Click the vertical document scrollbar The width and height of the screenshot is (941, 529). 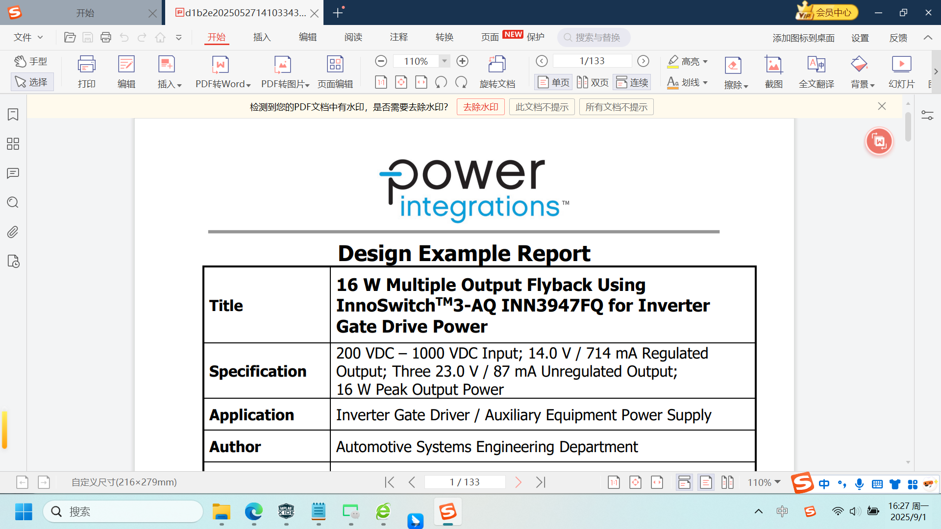pyautogui.click(x=908, y=126)
